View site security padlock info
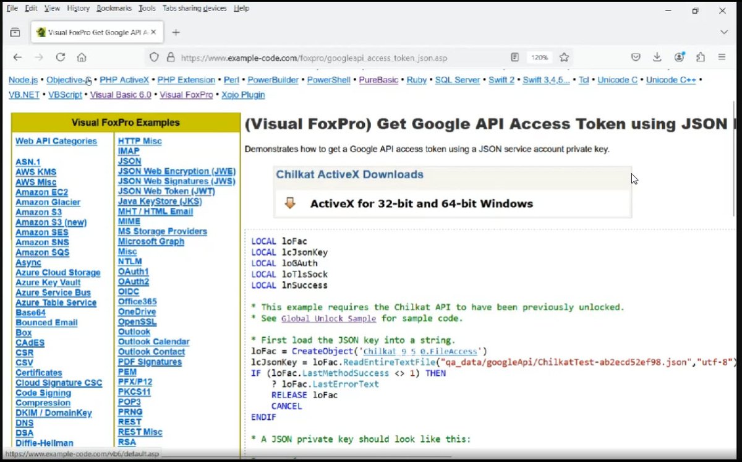 click(x=170, y=57)
